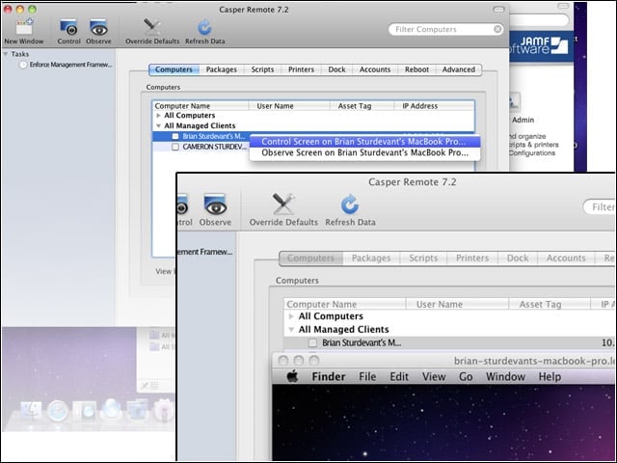Sort by User Name column in front window

(x=457, y=304)
